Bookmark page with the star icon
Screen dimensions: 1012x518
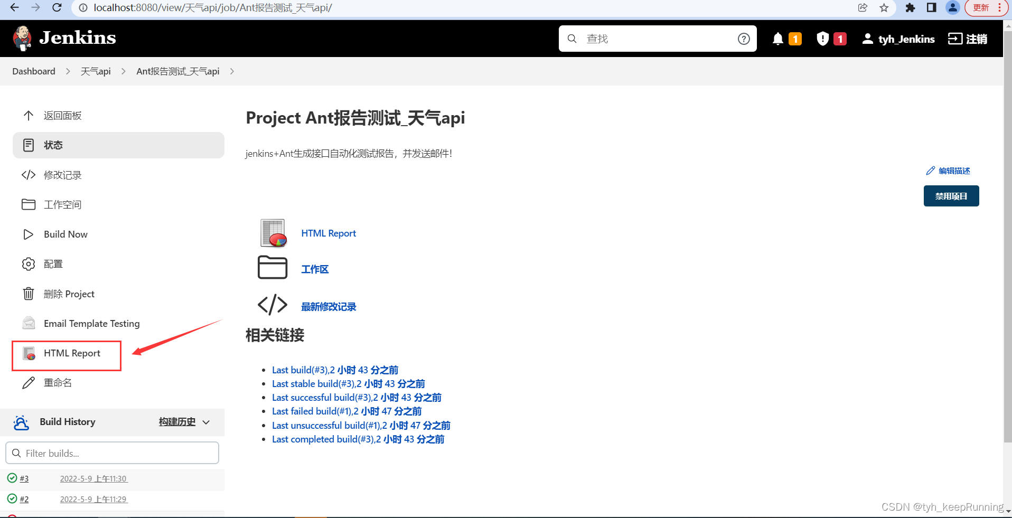(884, 7)
